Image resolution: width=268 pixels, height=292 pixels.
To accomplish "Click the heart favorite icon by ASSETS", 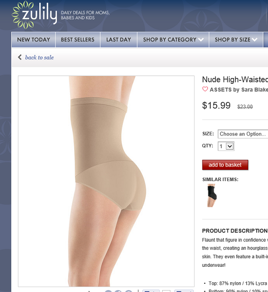I will tap(205, 89).
